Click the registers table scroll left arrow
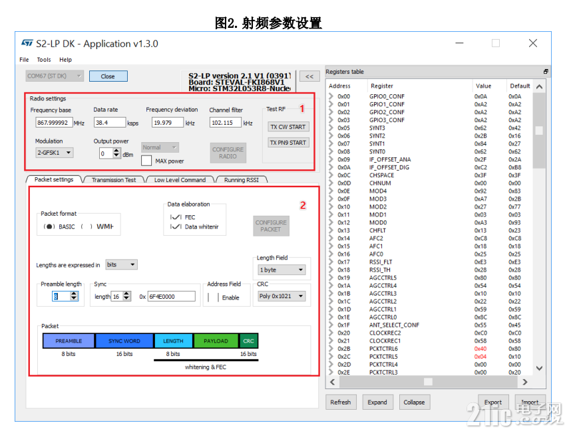569x431 pixels. (332, 382)
